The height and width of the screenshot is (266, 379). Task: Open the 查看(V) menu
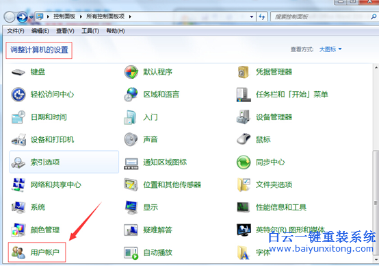pyautogui.click(x=65, y=31)
